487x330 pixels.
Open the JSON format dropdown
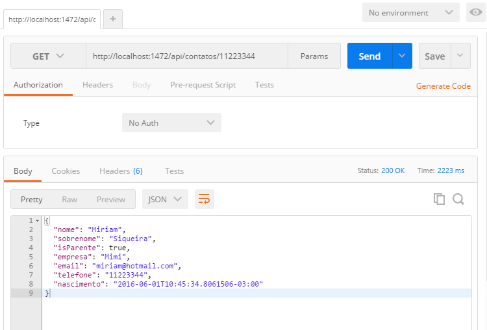(165, 199)
